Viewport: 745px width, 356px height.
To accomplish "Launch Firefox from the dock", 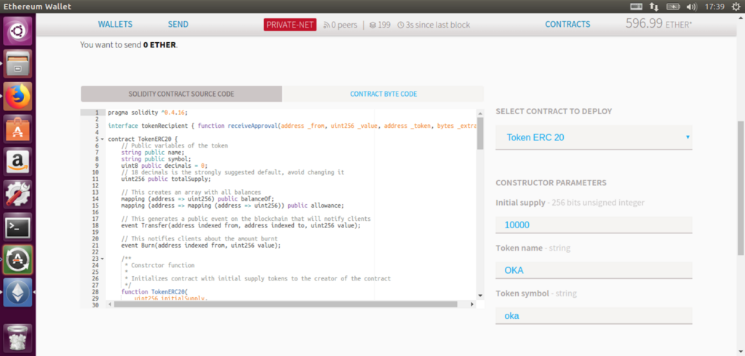I will click(17, 96).
